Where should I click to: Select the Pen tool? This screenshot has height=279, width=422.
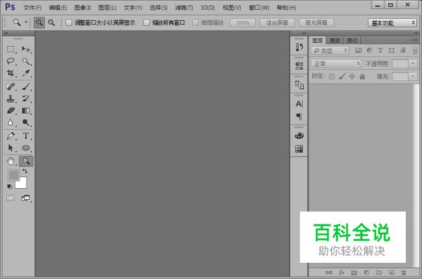[x=10, y=136]
